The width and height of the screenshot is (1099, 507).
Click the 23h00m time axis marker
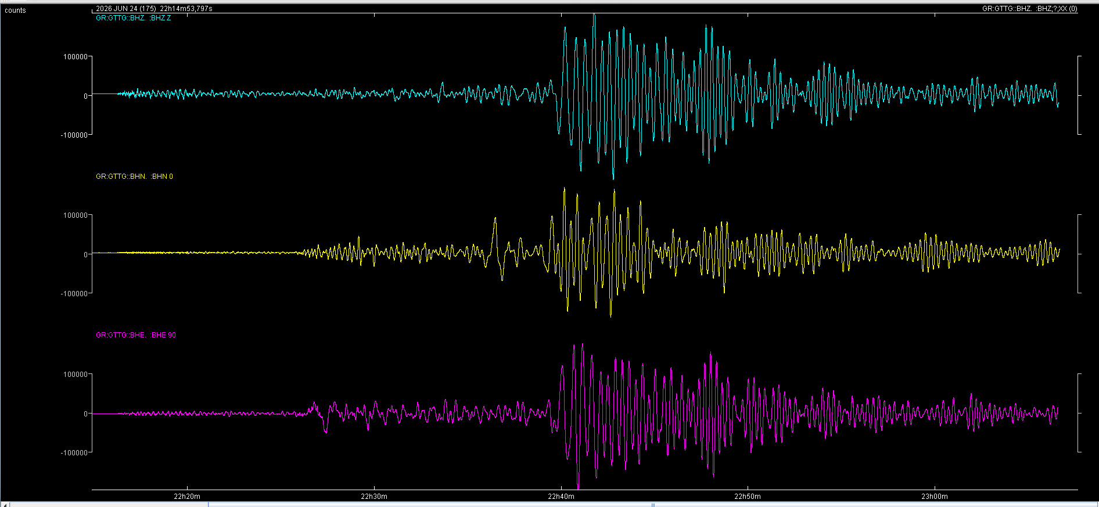935,497
